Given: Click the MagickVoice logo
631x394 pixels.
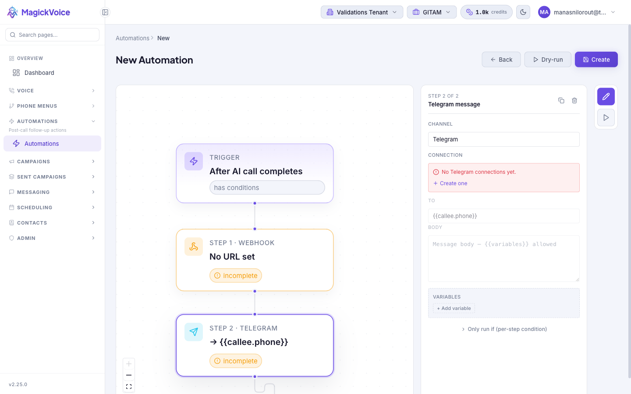Looking at the screenshot, I should [39, 12].
